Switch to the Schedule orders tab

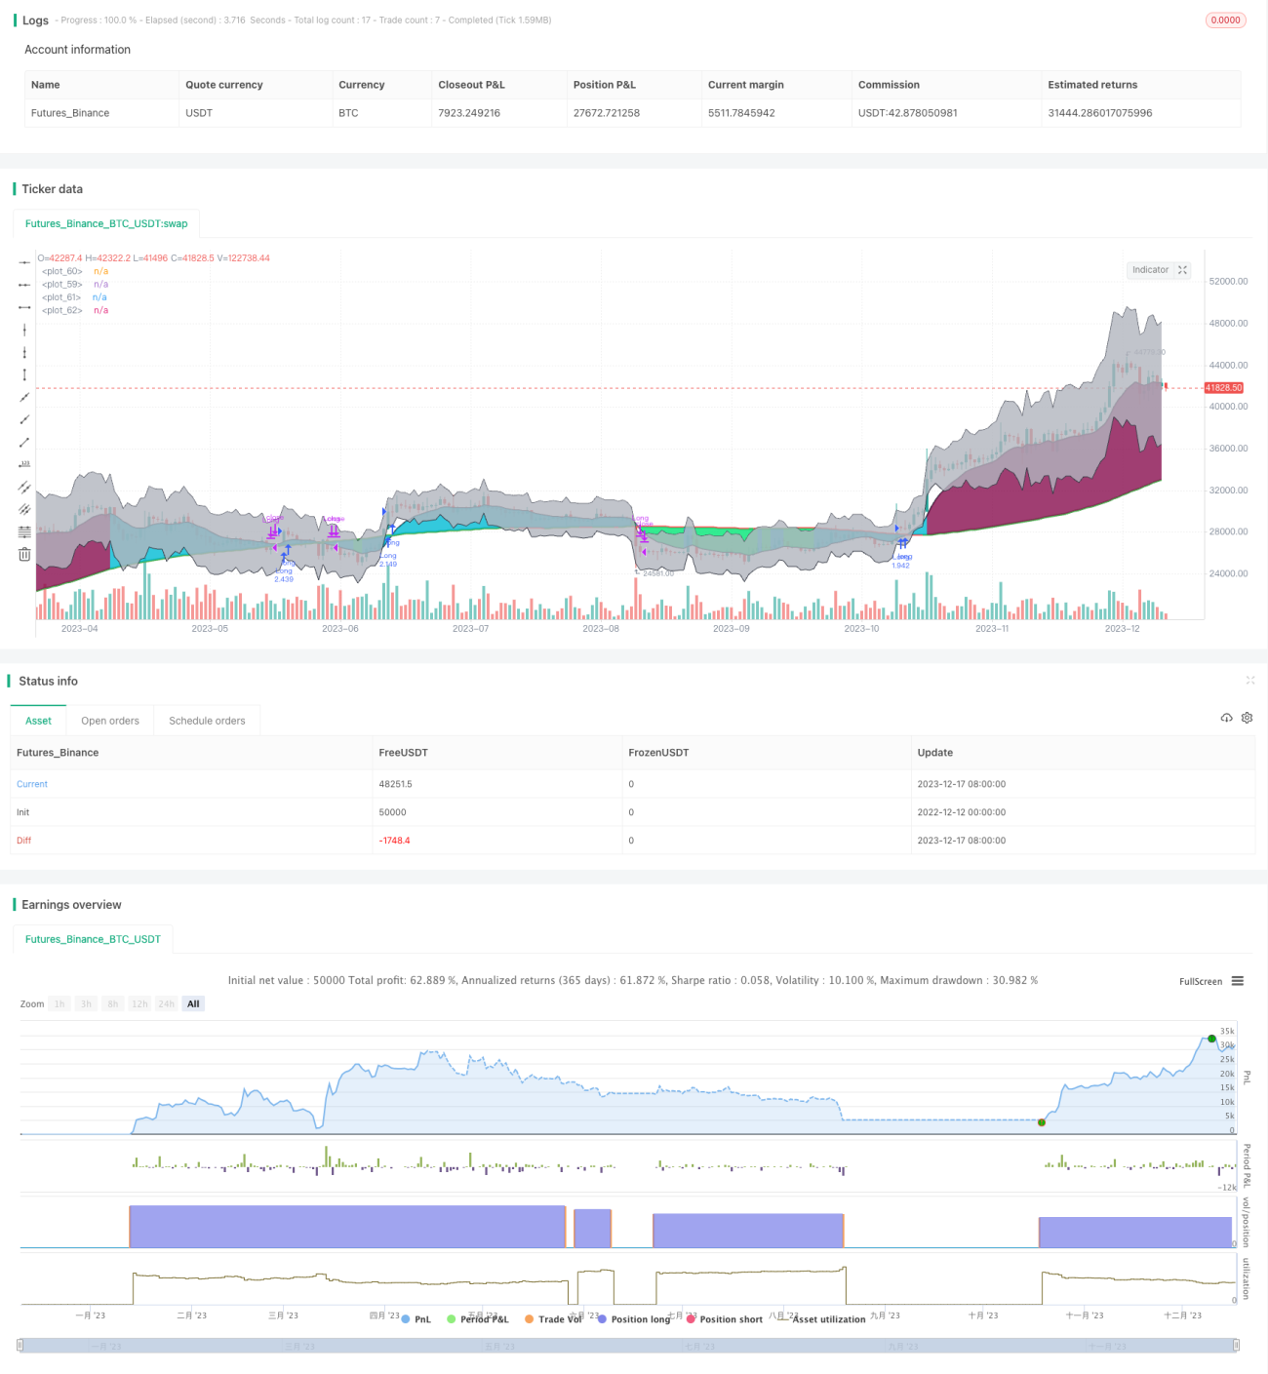207,721
